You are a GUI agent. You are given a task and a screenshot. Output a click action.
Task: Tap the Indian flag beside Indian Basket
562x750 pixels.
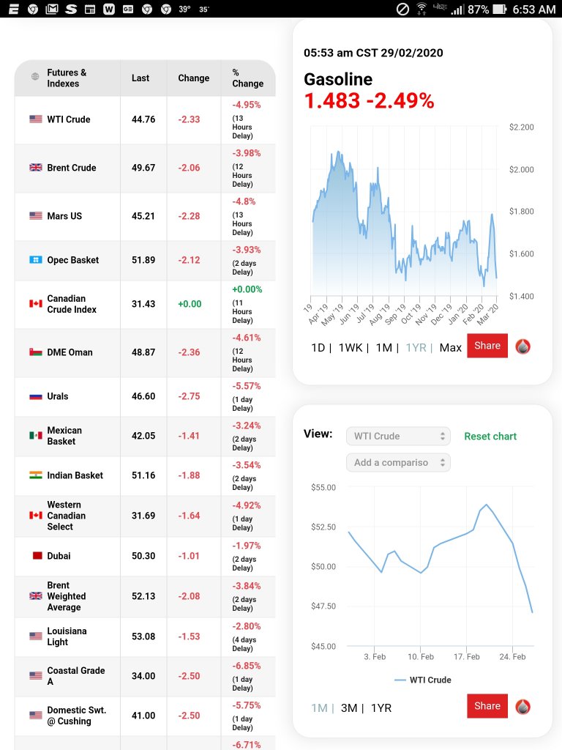(36, 475)
